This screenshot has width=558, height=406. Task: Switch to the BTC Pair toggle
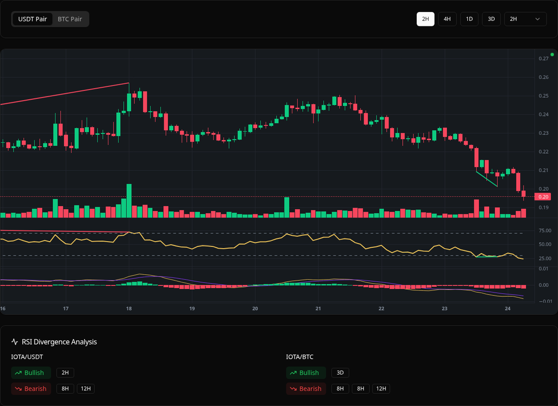70,19
